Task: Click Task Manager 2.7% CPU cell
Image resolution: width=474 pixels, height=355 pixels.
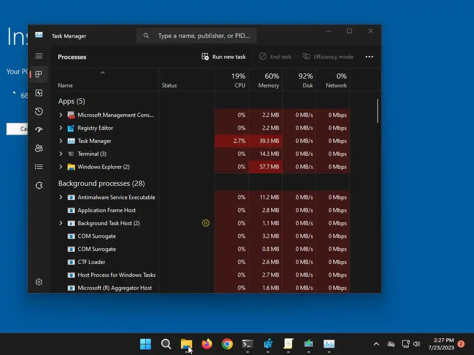Action: [231, 141]
